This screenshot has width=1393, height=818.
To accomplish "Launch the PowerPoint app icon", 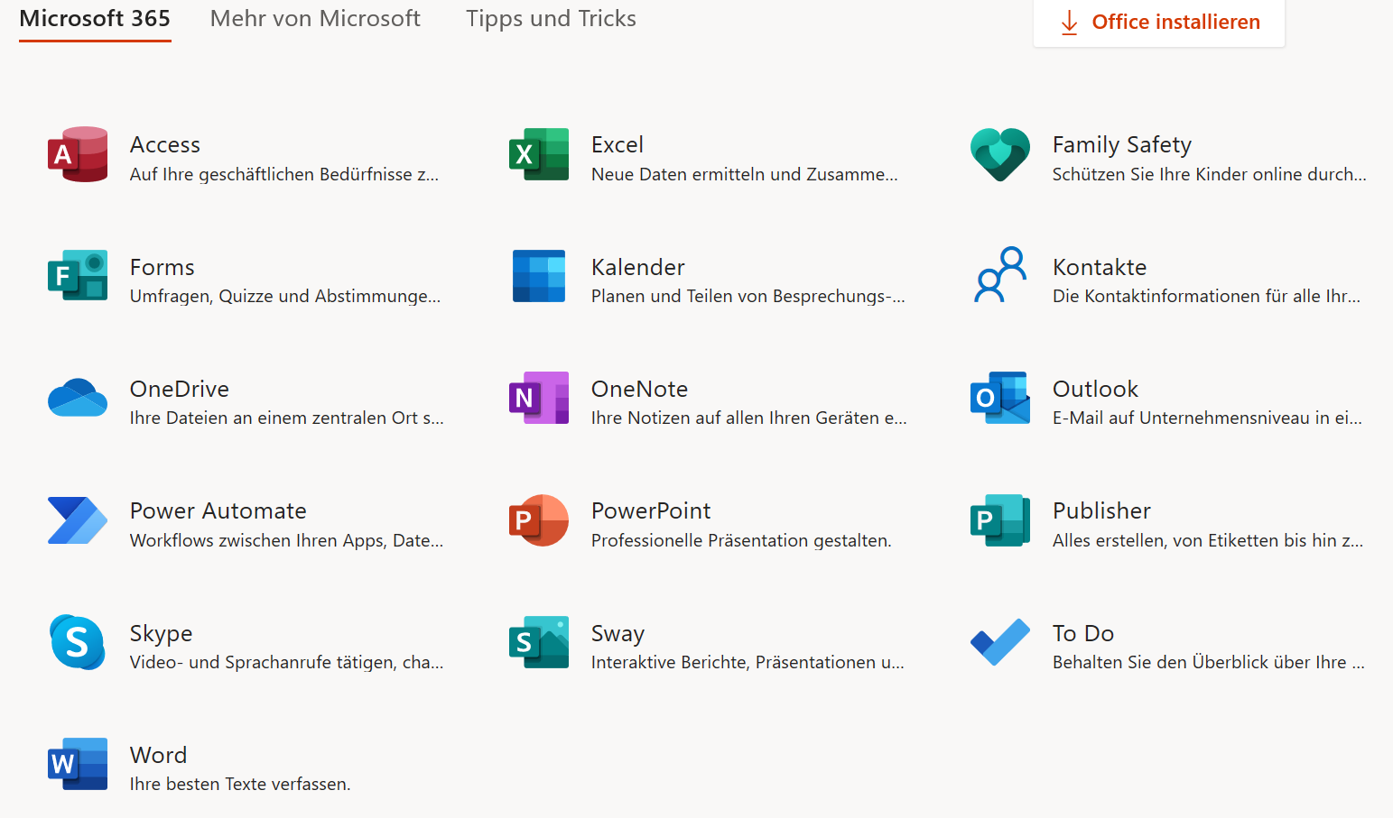I will [x=539, y=520].
